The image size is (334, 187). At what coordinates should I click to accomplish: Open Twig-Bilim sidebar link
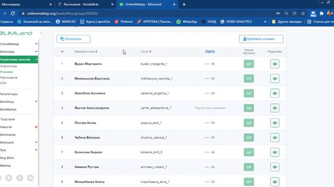tap(7, 158)
